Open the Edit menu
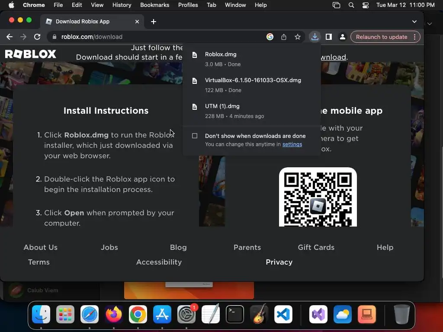The image size is (443, 332). [x=77, y=5]
